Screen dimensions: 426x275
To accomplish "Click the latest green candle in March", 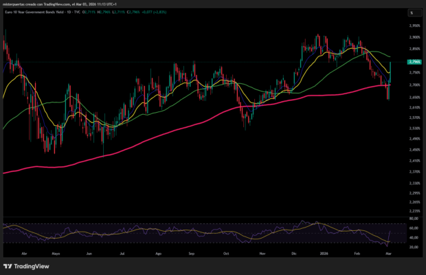I will [x=390, y=72].
